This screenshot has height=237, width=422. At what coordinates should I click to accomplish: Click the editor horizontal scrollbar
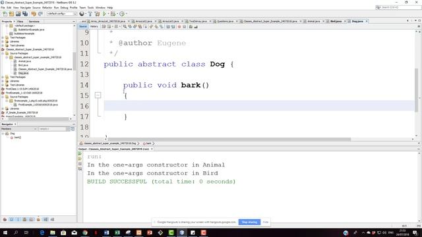click(229, 139)
